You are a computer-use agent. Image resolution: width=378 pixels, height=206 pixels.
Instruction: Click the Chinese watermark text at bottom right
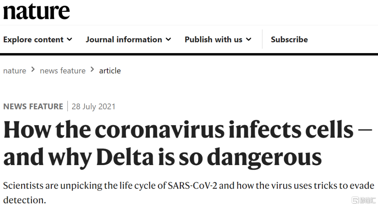[x=368, y=200]
